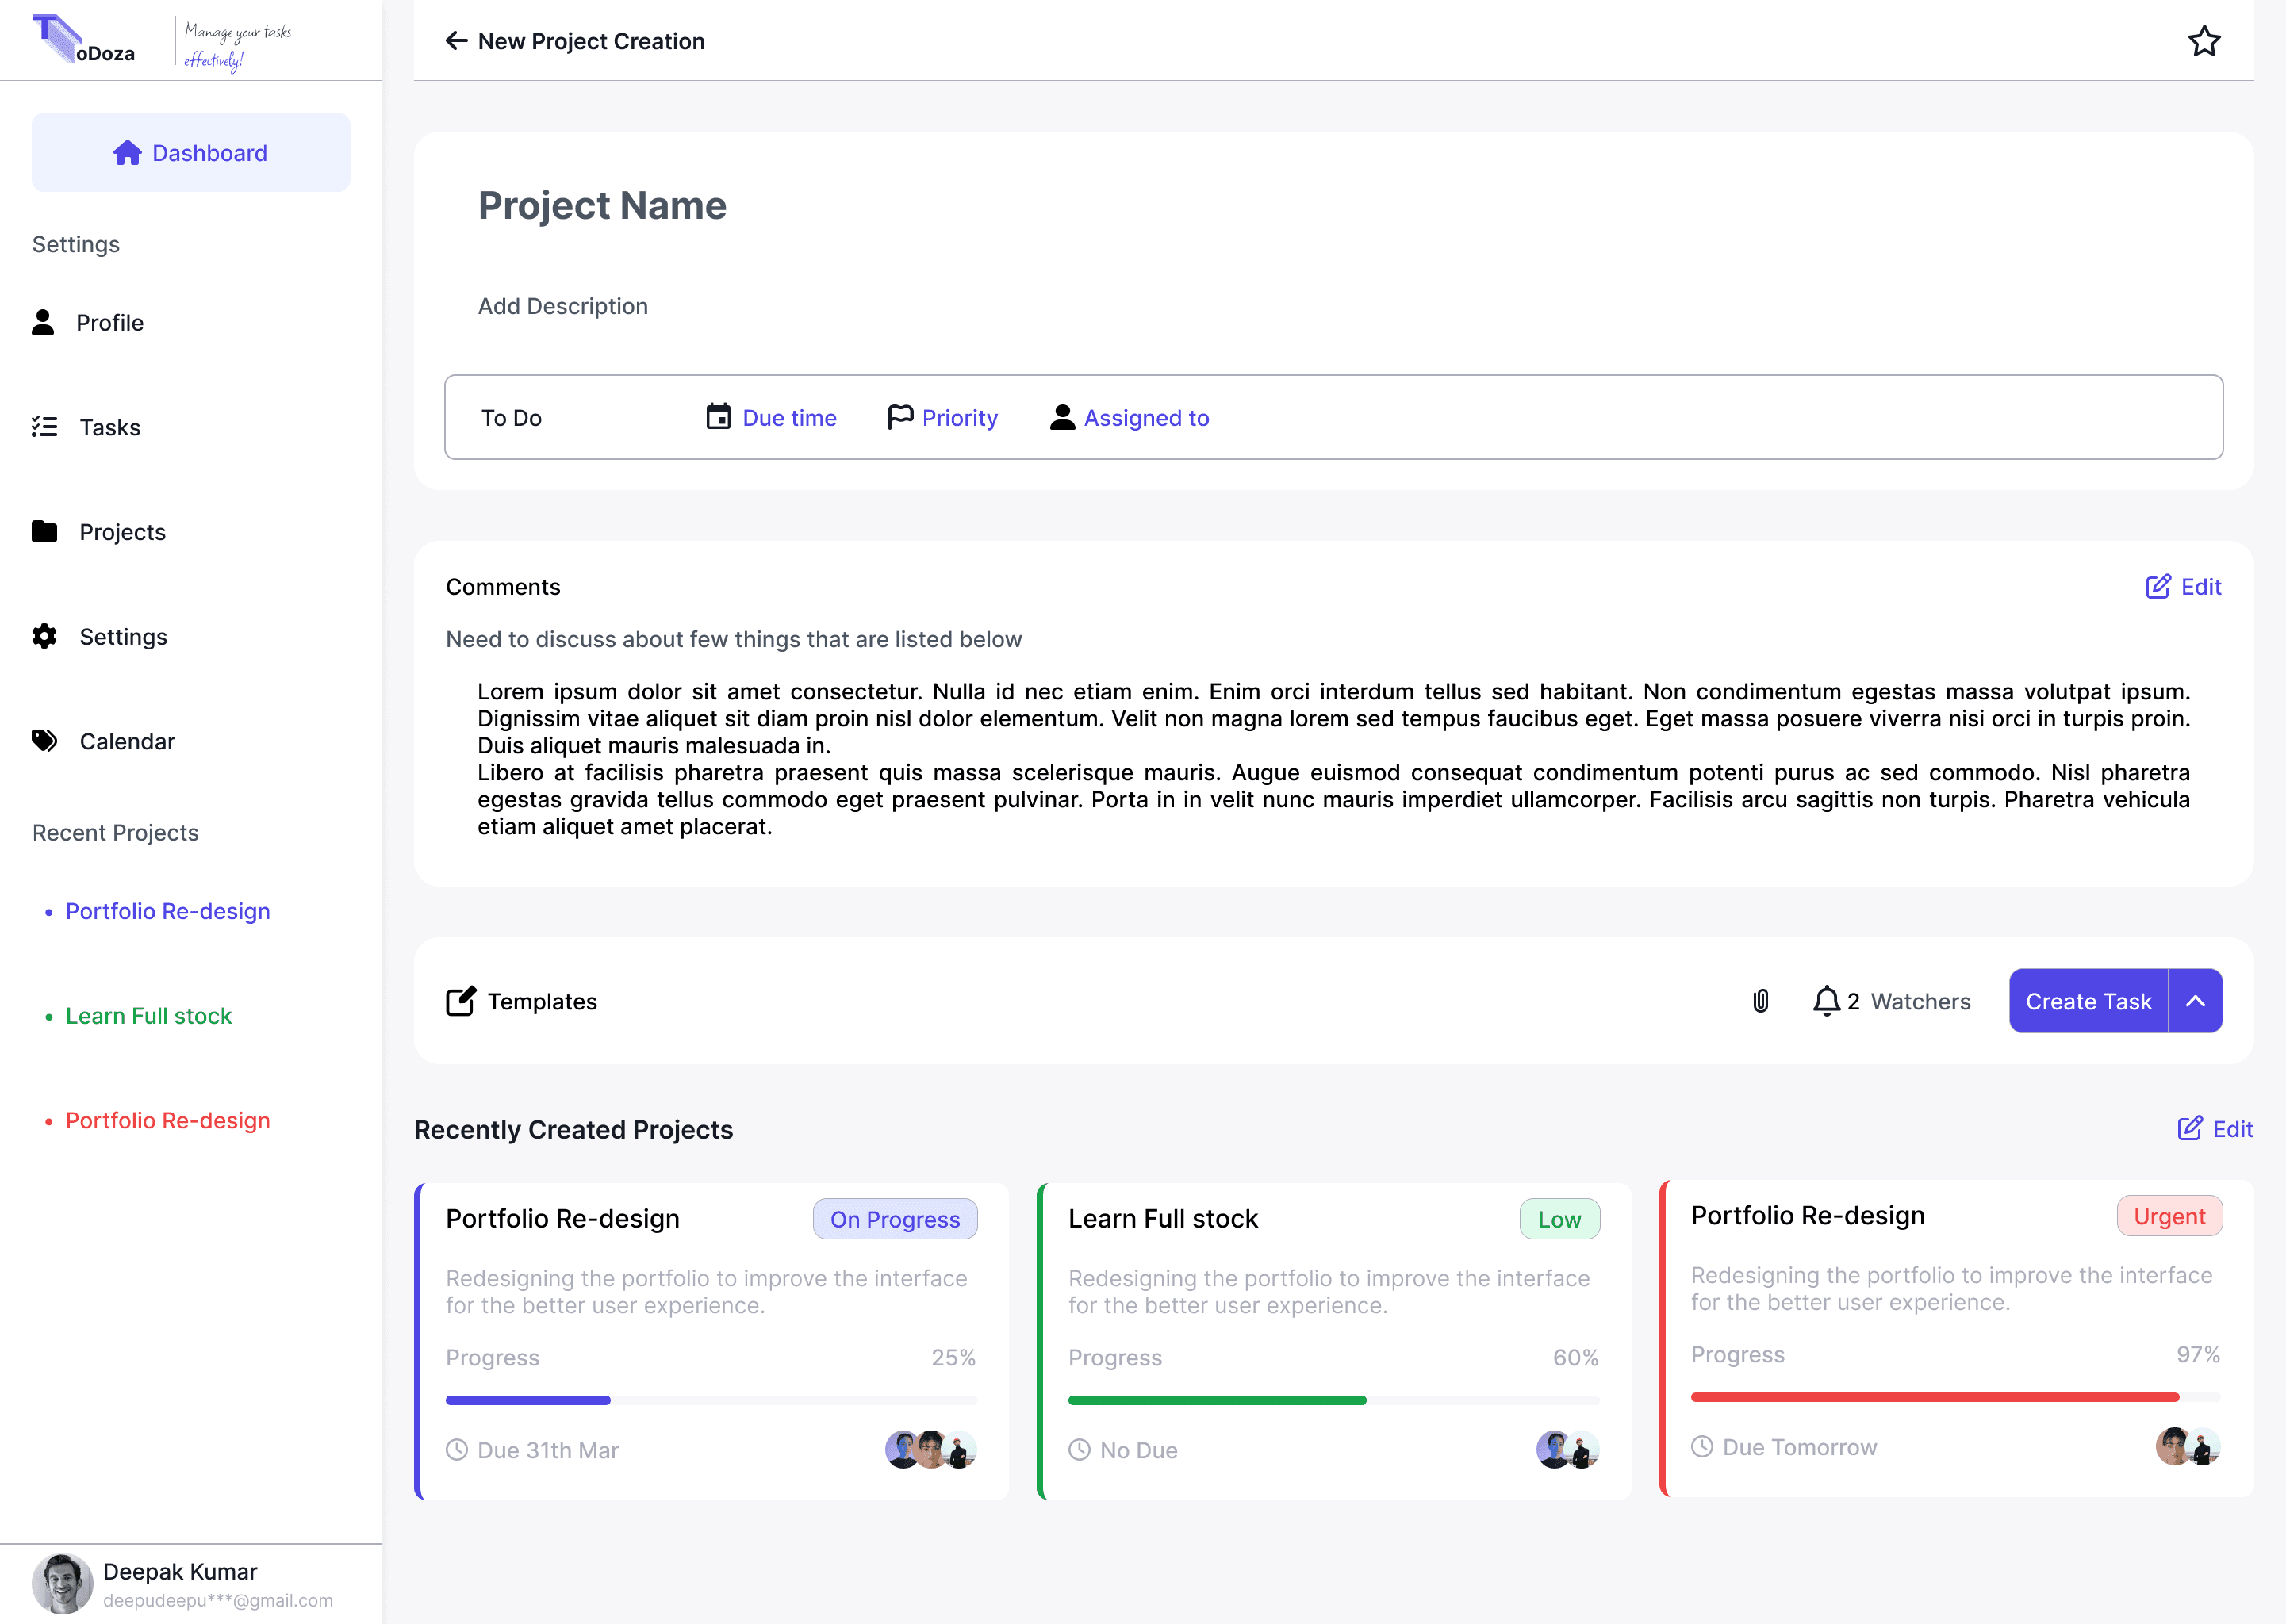Open the Due time picker
This screenshot has width=2286, height=1624.
[x=771, y=418]
